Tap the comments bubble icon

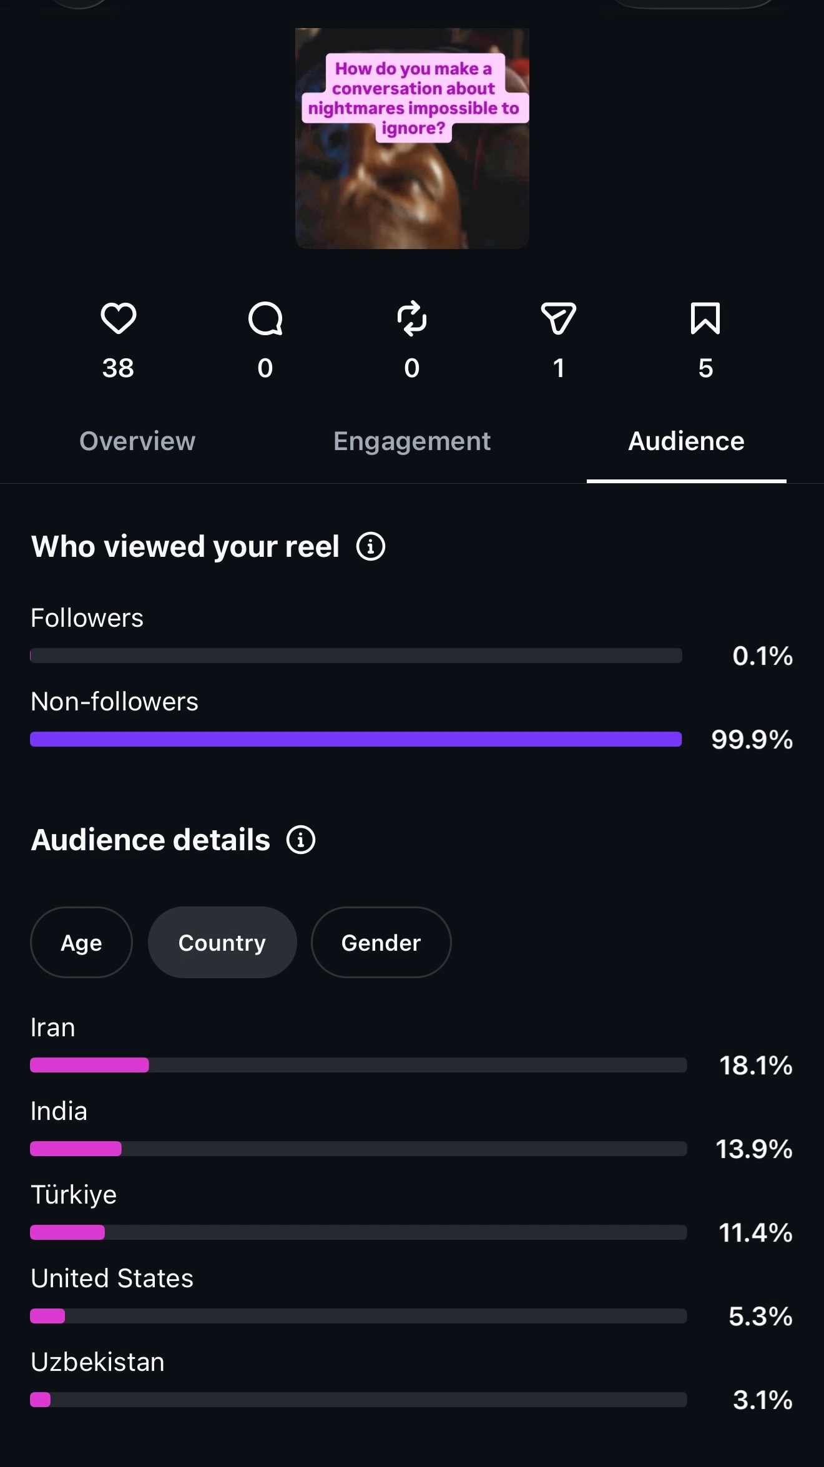click(265, 318)
